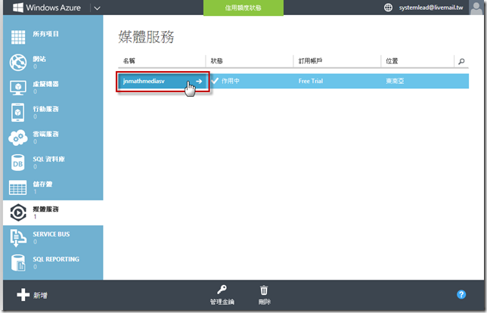Open the credit status green tab
The width and height of the screenshot is (487, 313).
243,8
